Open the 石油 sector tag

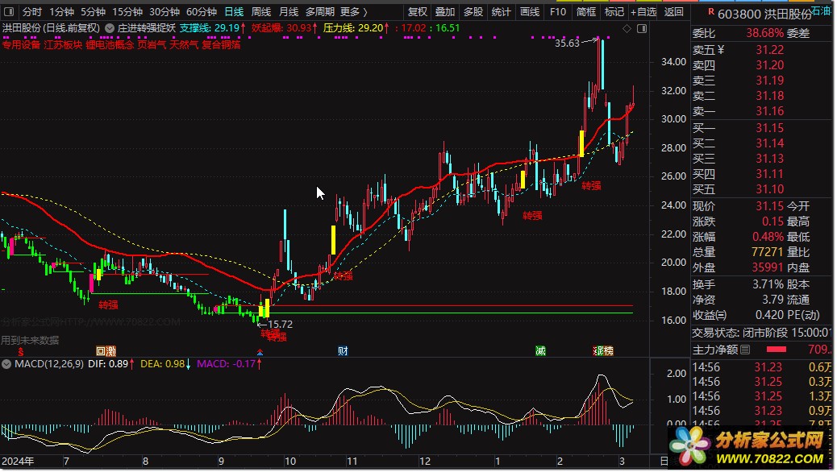pos(821,10)
